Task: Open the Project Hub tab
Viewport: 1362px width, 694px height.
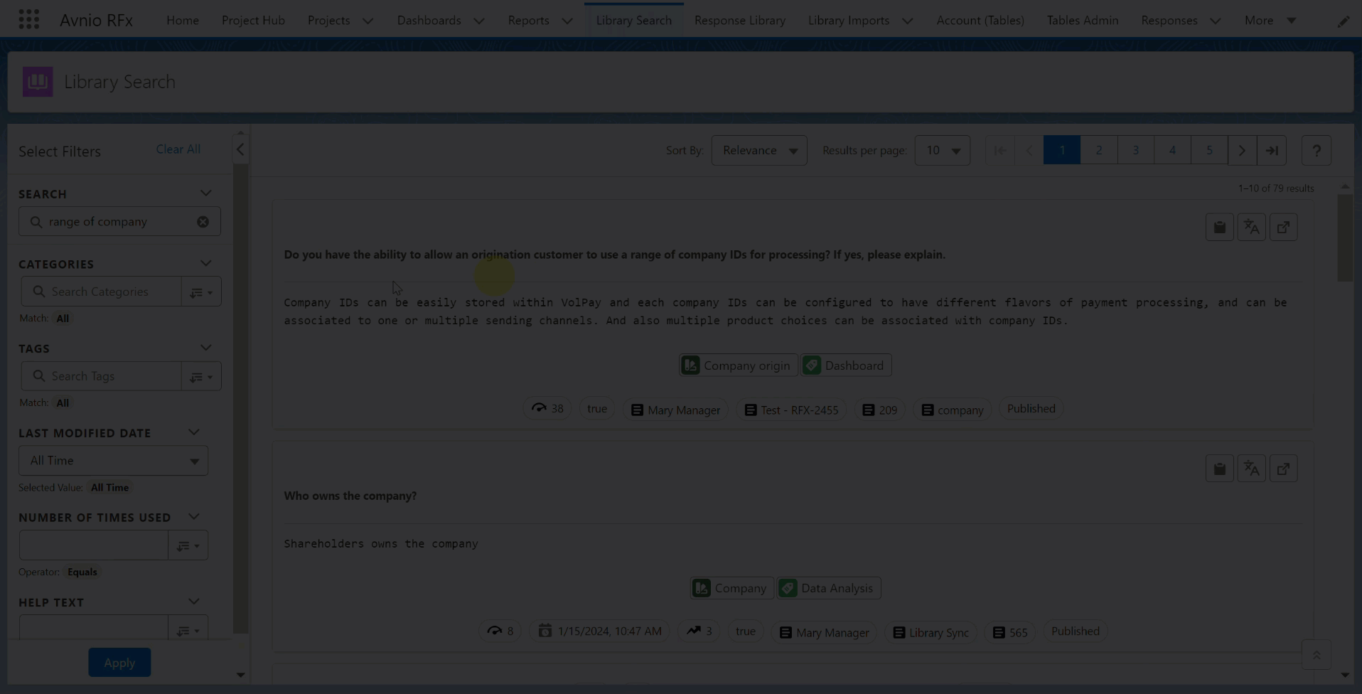Action: click(253, 20)
